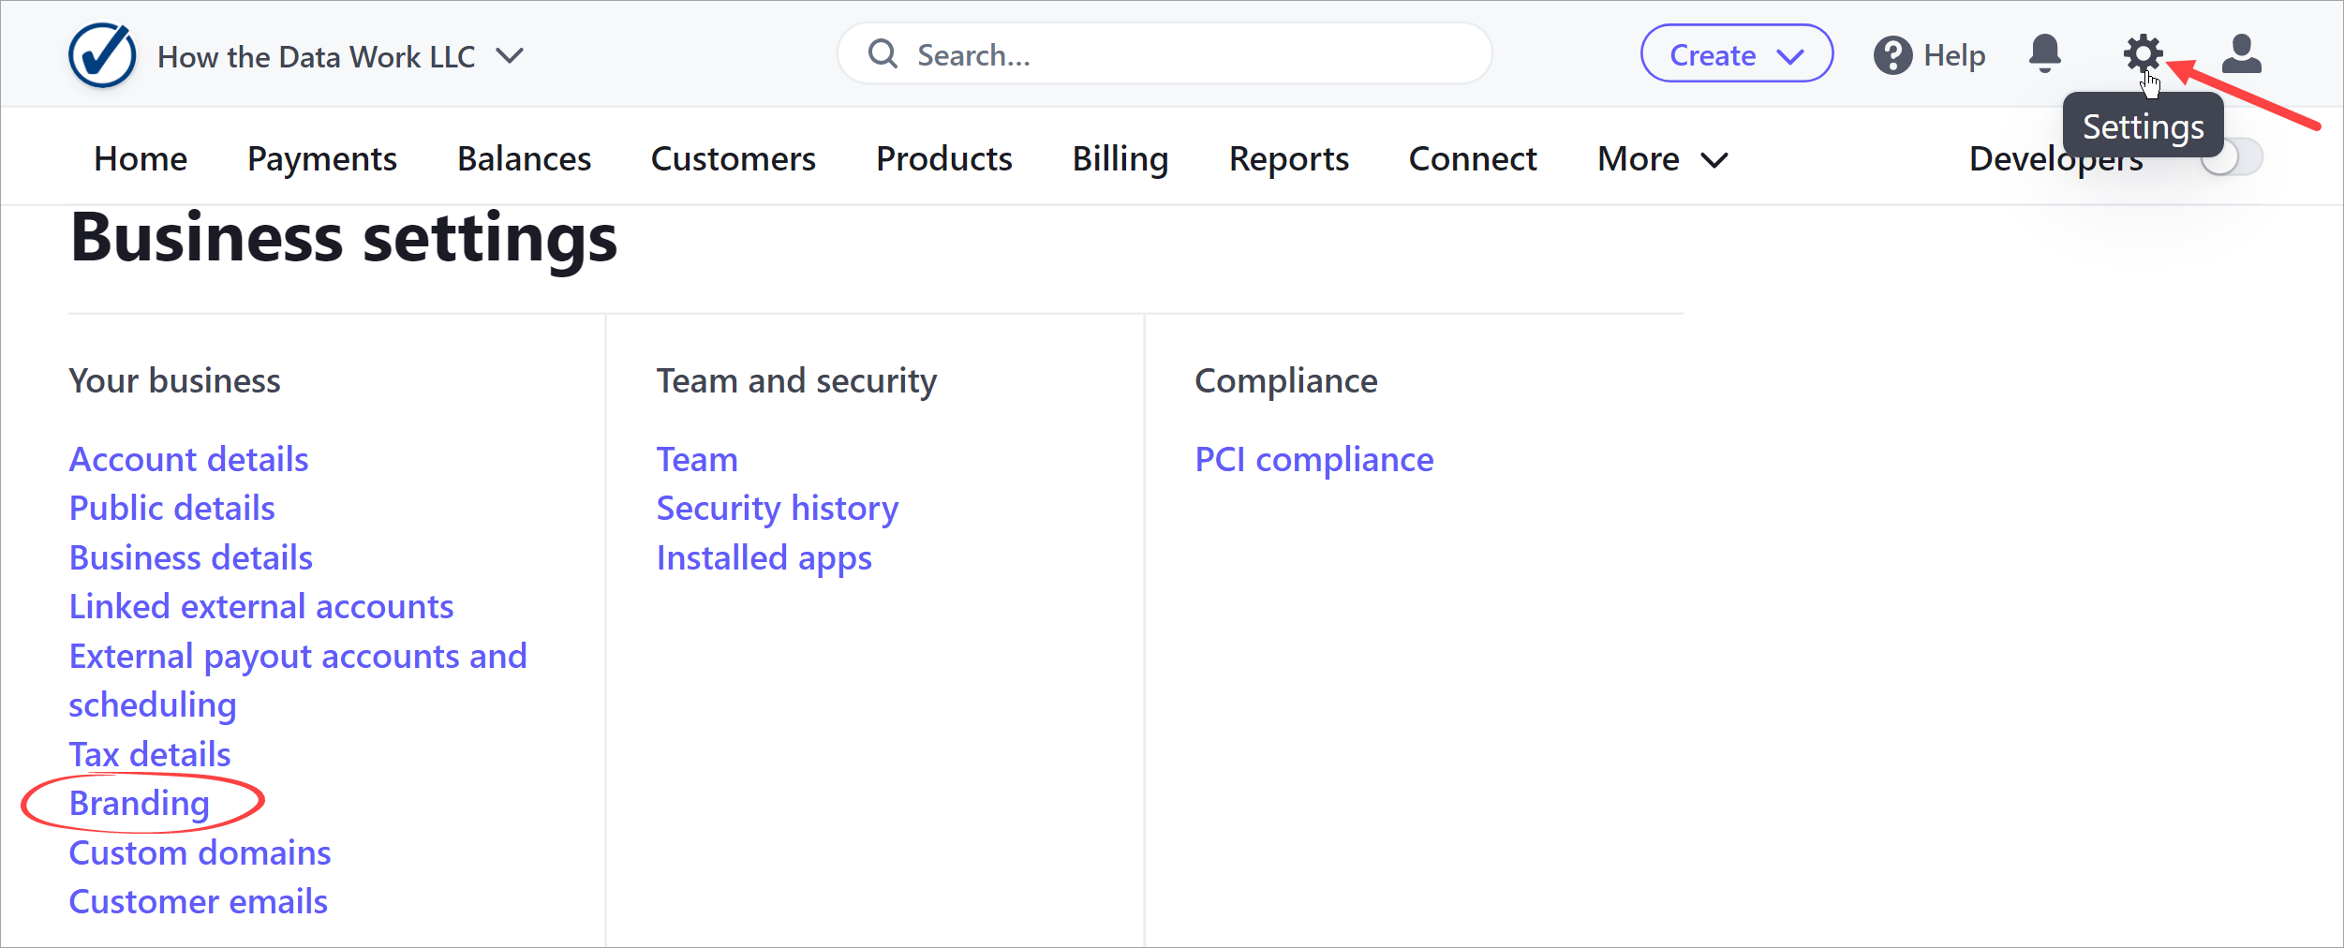
Task: Switch to the Connect tab
Action: tap(1473, 159)
